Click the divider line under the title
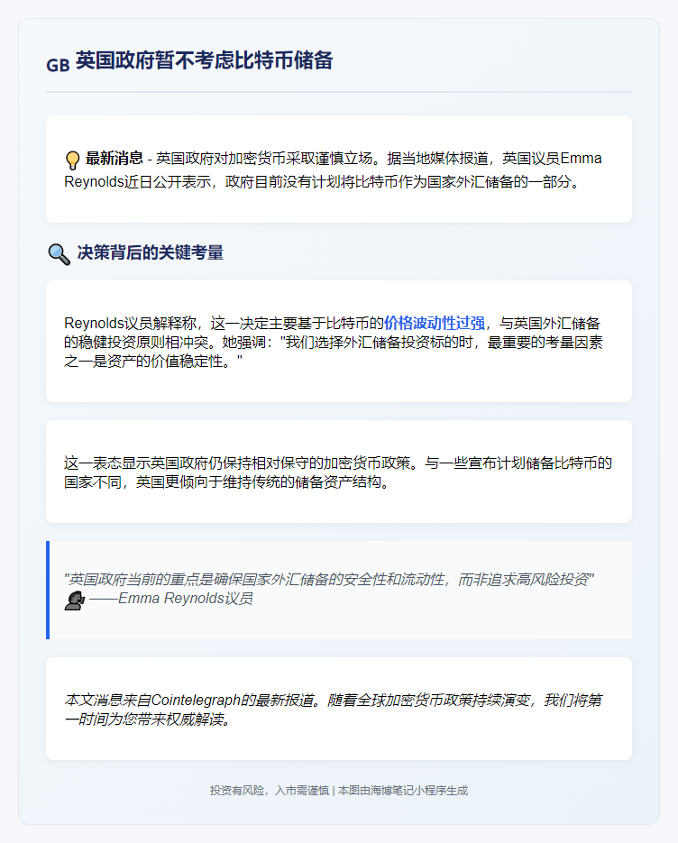 tap(338, 92)
